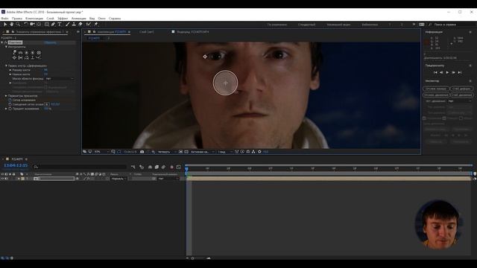Screen dimensions: 477x268
Task: Click the timeline zoom slider
Action: click(x=198, y=258)
